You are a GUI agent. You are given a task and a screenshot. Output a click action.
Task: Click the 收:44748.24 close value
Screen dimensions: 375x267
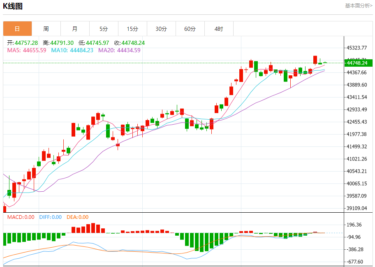130,43
